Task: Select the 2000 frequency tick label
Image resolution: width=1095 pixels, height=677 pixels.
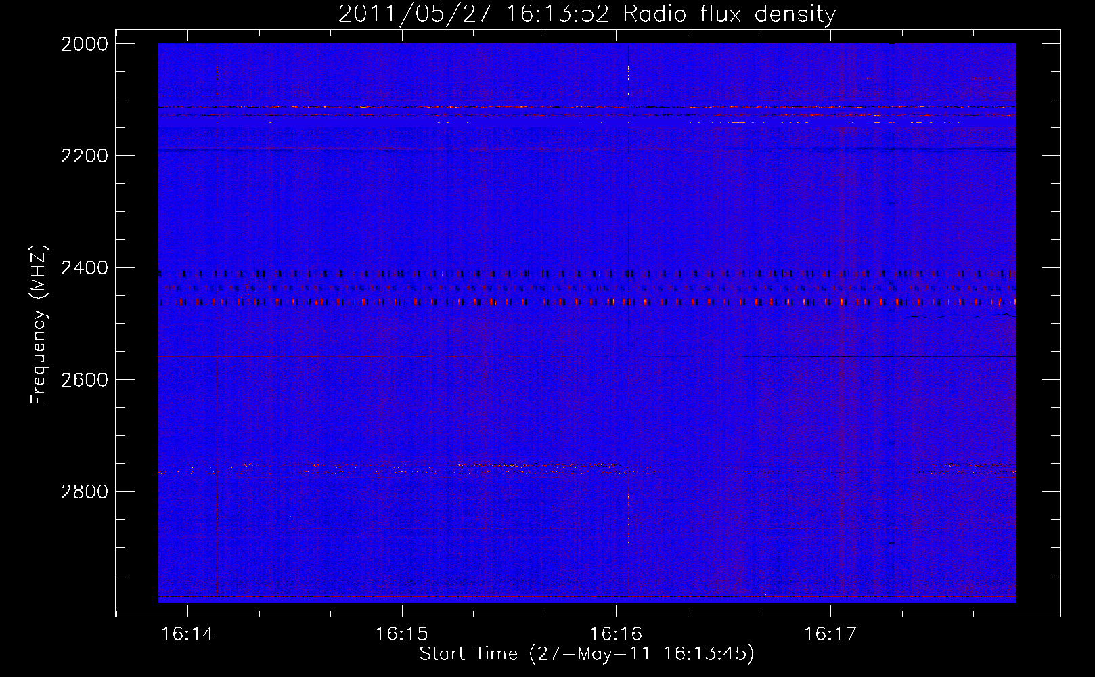Action: click(x=85, y=44)
